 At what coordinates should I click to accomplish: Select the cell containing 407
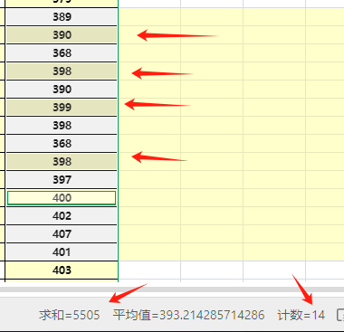click(x=62, y=234)
